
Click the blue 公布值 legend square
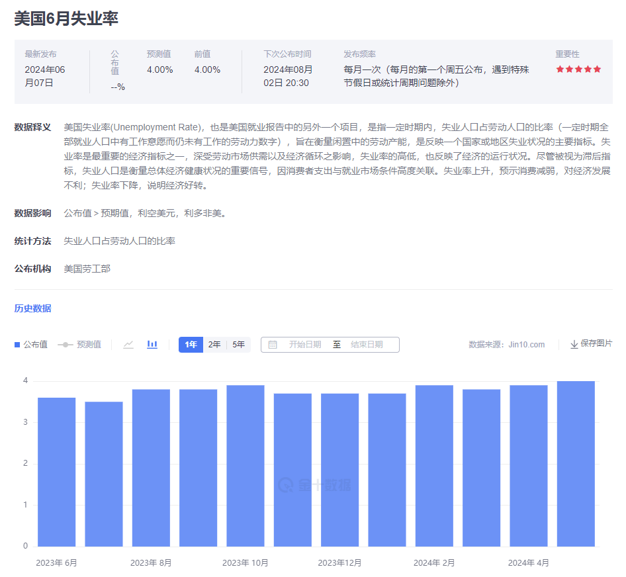[18, 344]
